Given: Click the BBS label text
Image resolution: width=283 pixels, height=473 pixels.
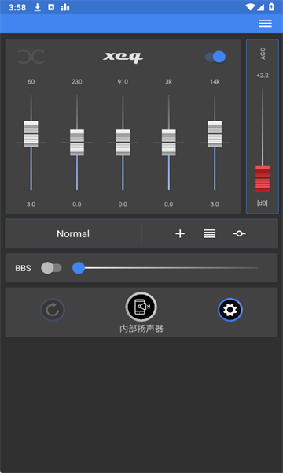Looking at the screenshot, I should (23, 268).
